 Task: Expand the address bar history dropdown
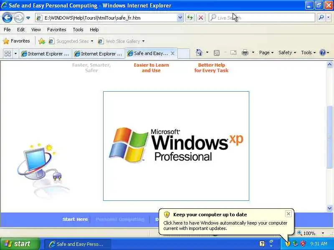tap(180, 18)
